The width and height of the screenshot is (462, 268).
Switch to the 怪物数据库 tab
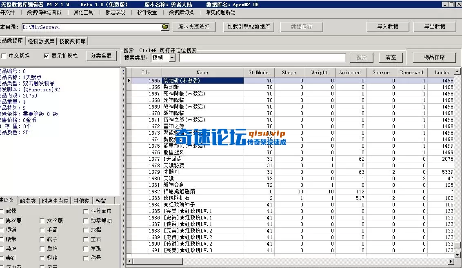coord(41,41)
